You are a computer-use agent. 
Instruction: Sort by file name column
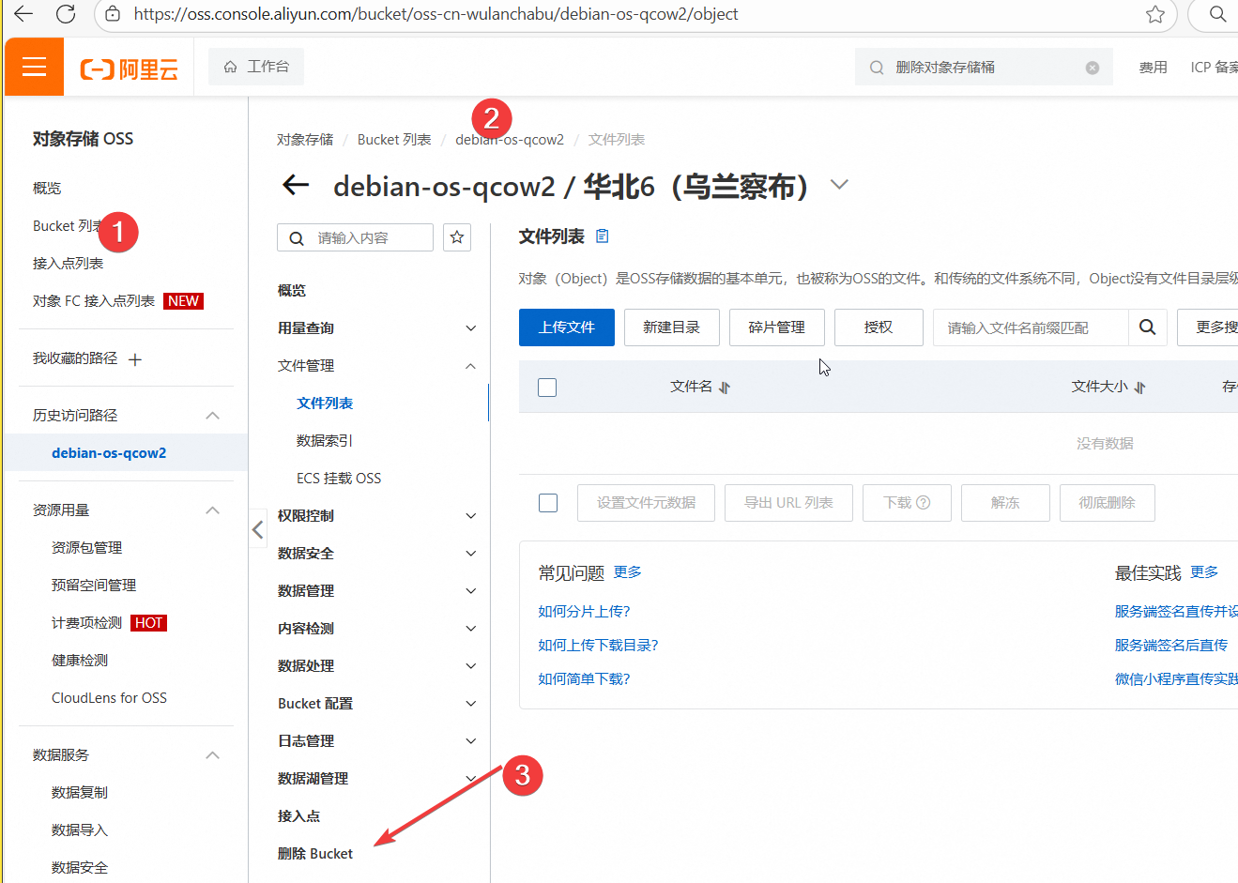pyautogui.click(x=724, y=388)
